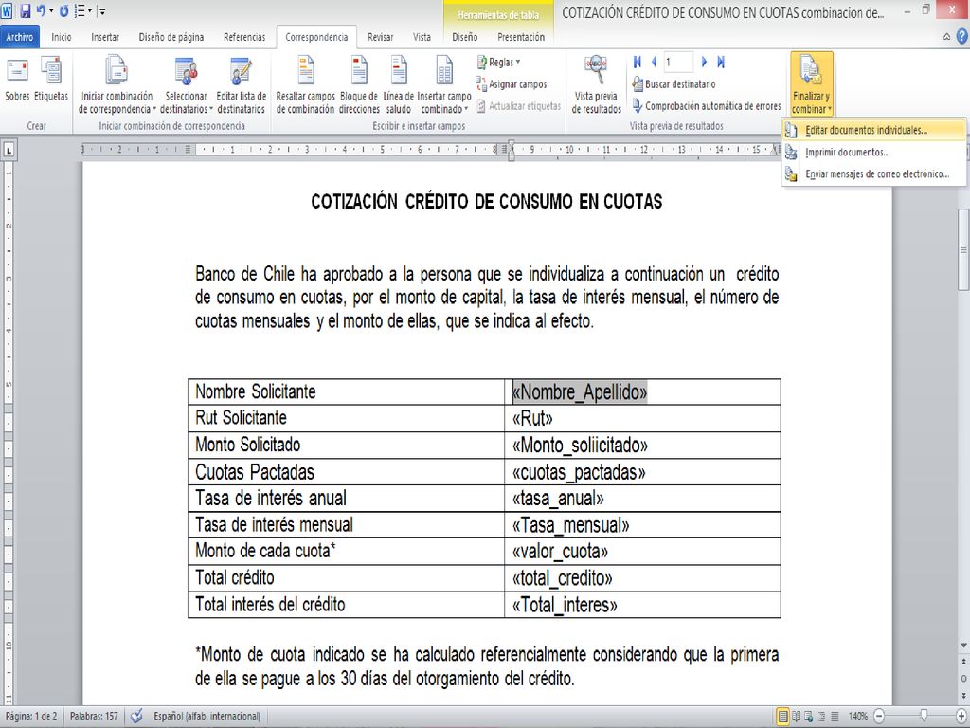Click the Español language indicator
970x728 pixels.
coord(207,717)
